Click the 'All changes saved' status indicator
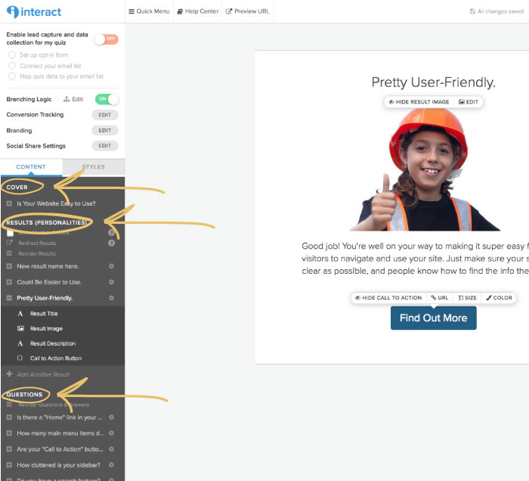 (497, 11)
